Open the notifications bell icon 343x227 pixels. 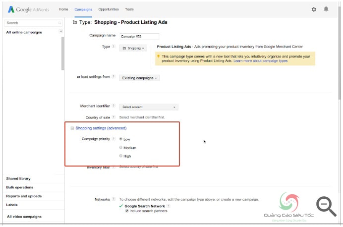click(x=326, y=9)
